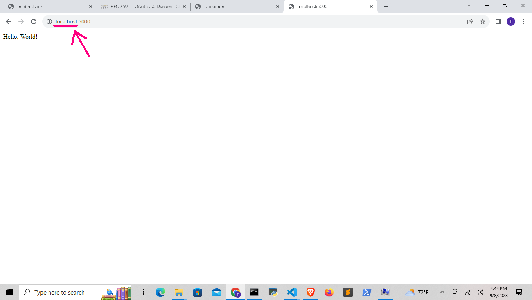The width and height of the screenshot is (532, 300).
Task: Launch Brave browser from taskbar
Action: 311,292
